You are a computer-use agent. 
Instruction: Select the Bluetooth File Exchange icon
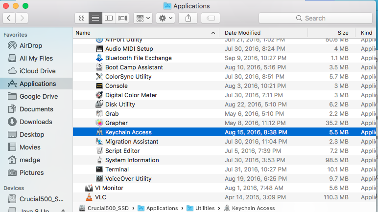pos(99,58)
